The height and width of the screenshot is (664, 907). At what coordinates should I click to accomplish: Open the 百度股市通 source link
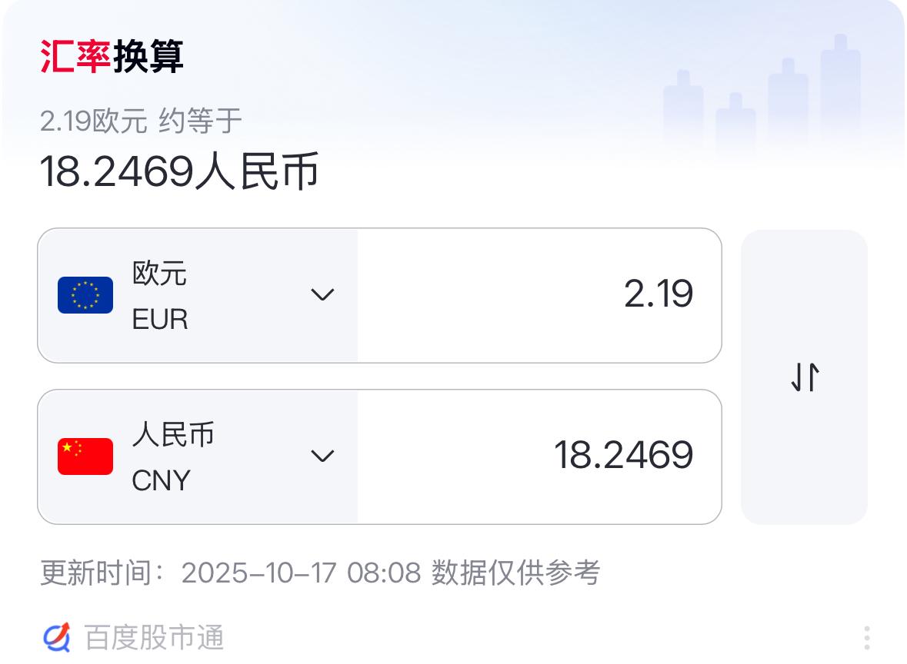click(x=154, y=638)
